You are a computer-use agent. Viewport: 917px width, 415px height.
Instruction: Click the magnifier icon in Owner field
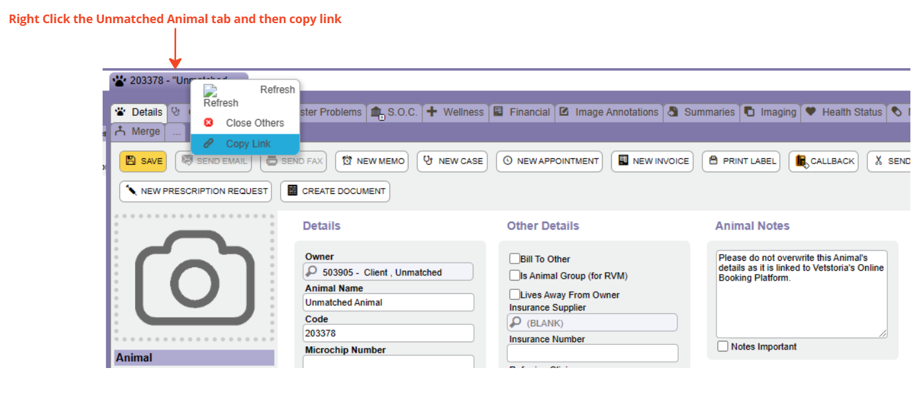[311, 271]
